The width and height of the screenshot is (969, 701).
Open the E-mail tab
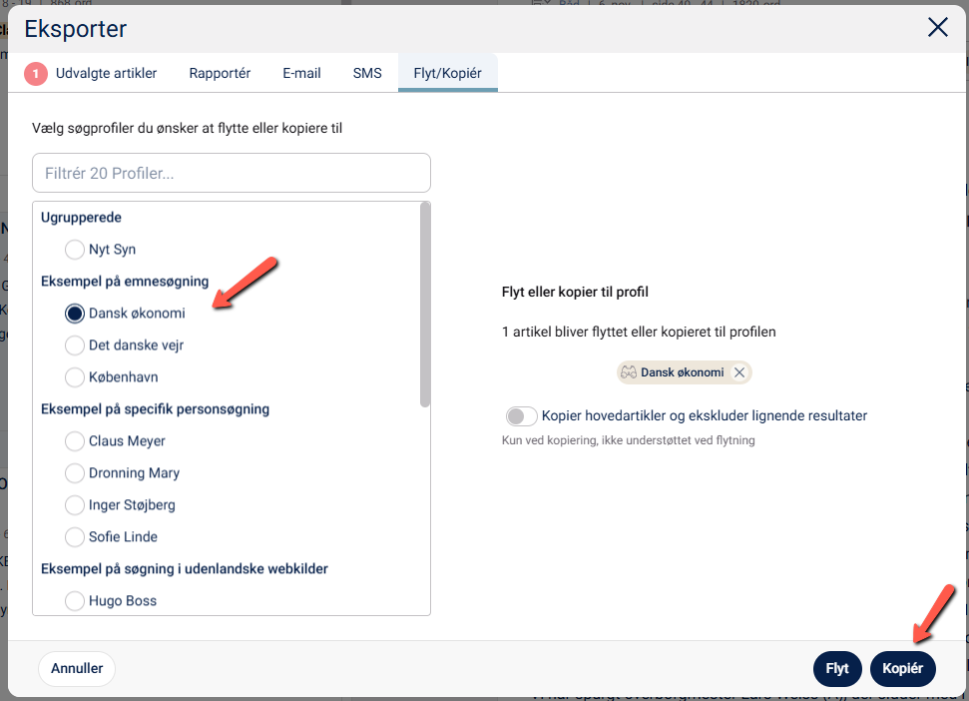coord(301,73)
